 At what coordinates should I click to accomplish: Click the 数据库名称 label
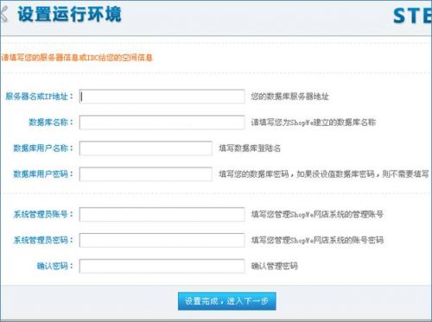coord(51,123)
